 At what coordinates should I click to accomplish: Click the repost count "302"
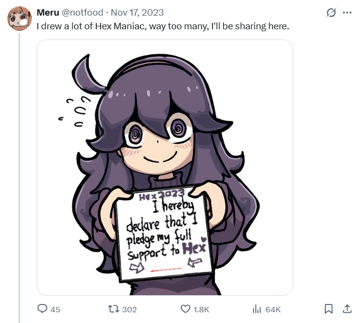[129, 309]
